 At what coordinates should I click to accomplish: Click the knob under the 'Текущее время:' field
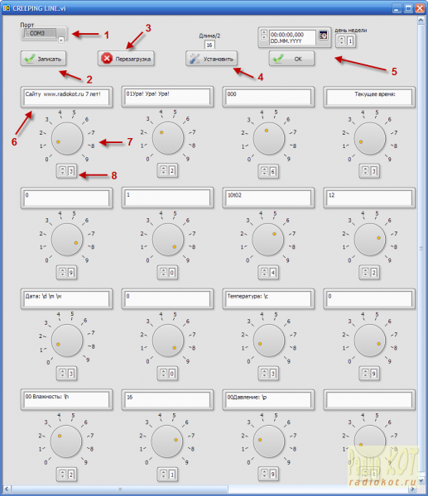point(370,138)
